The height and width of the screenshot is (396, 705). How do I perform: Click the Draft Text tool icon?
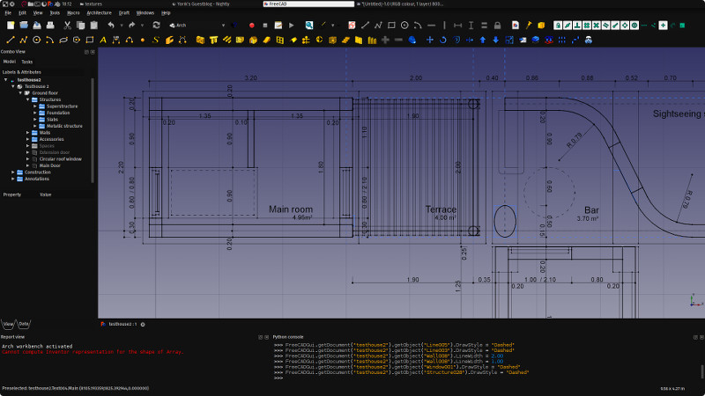(103, 40)
